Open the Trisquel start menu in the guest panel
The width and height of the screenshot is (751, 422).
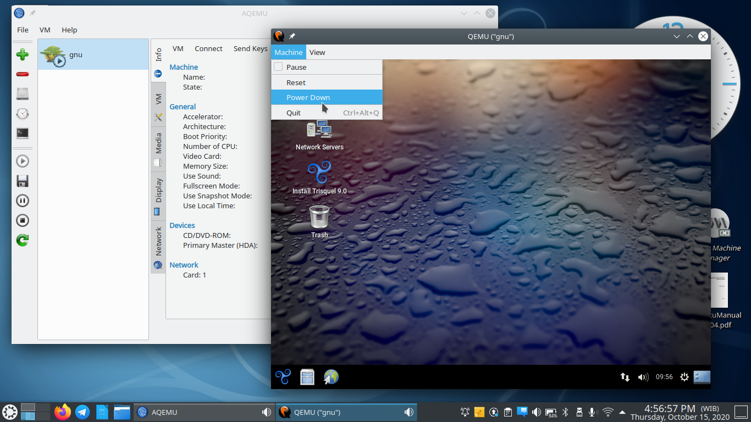pyautogui.click(x=283, y=376)
